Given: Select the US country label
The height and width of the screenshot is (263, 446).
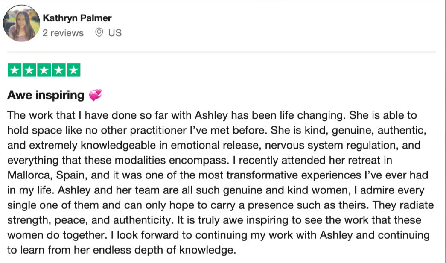Looking at the screenshot, I should [115, 33].
